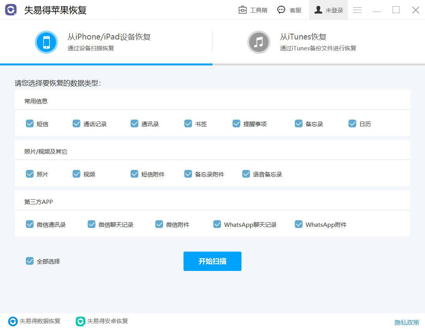Uncheck the 日历 checkbox
This screenshot has height=329, width=425.
pos(352,123)
